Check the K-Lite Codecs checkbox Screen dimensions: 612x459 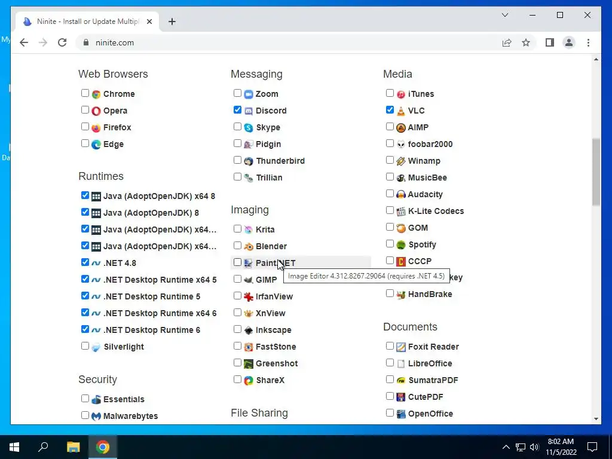pos(390,210)
